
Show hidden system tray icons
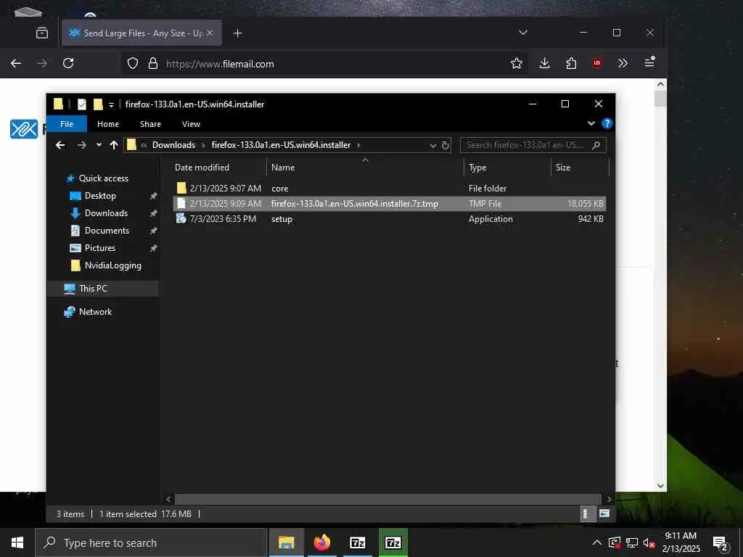click(597, 542)
